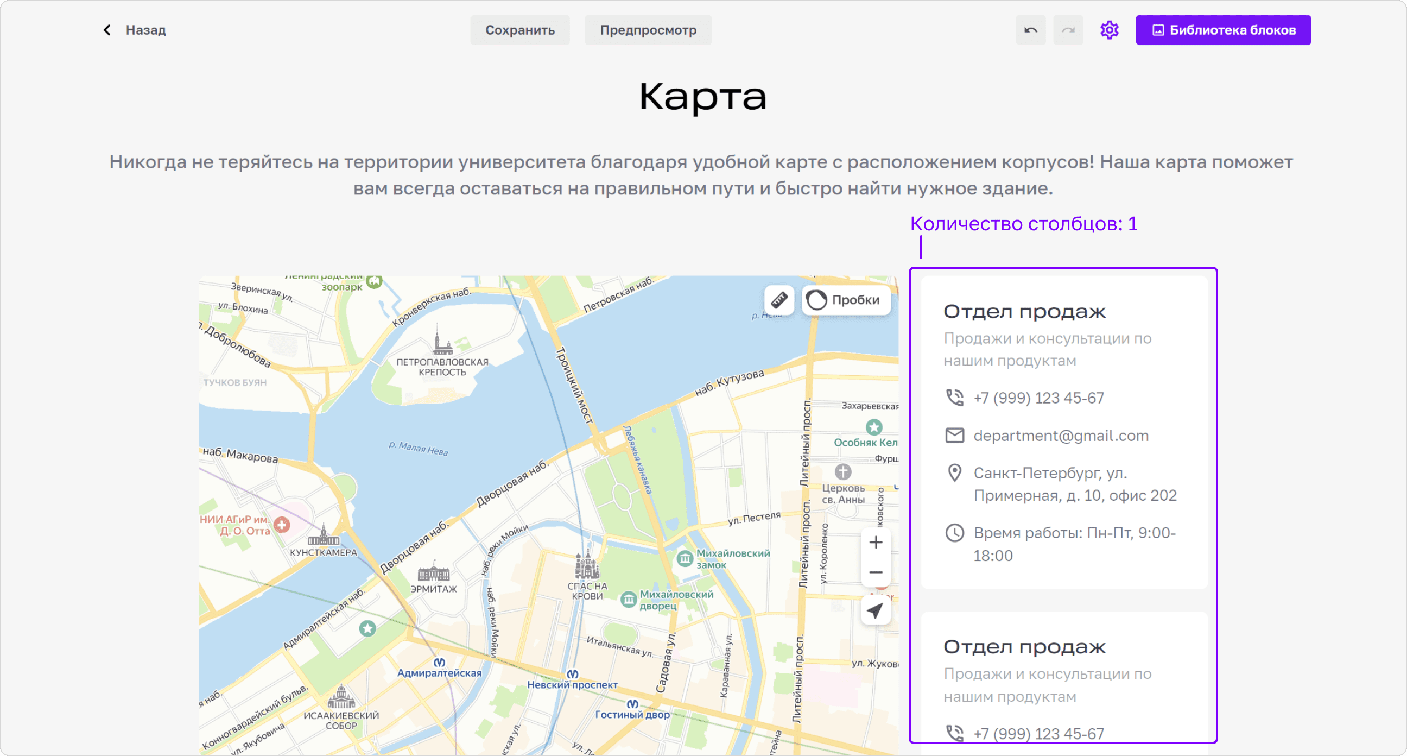Image resolution: width=1407 pixels, height=756 pixels.
Task: Click the Санкт-Петербург address text
Action: [x=1075, y=484]
